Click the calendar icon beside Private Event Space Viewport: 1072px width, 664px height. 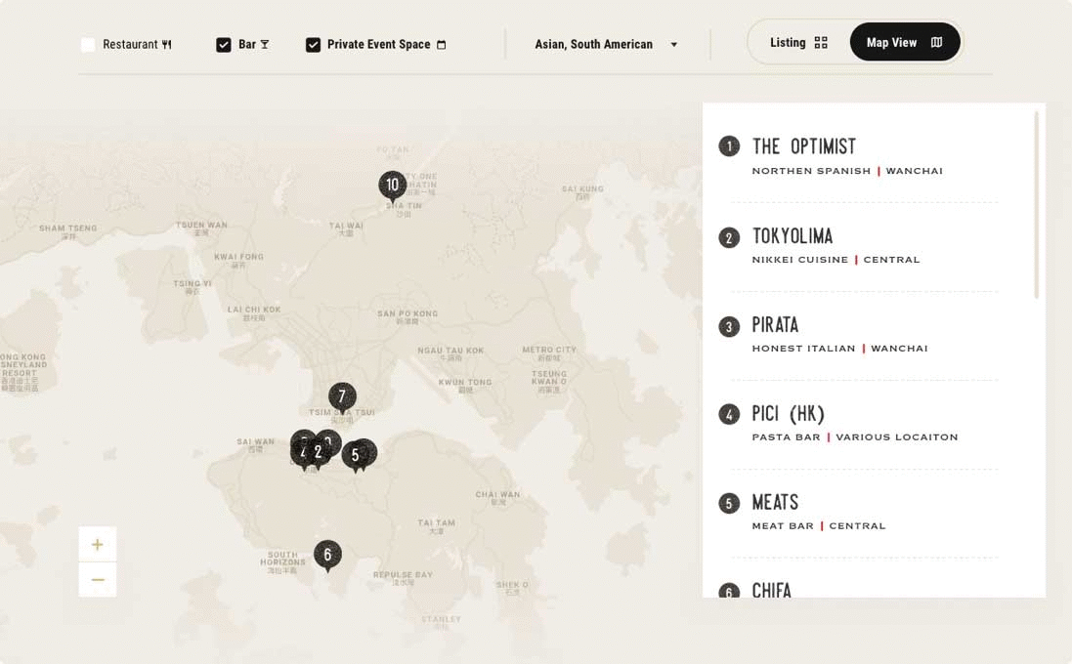442,45
